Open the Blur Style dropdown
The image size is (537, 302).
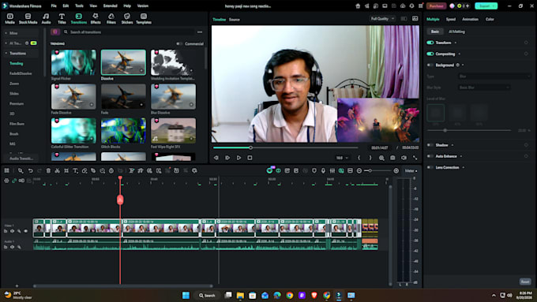(x=483, y=88)
